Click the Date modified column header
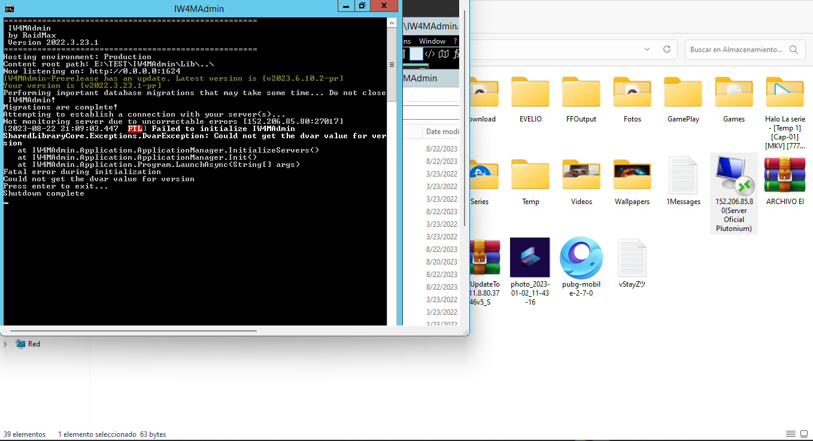Image resolution: width=813 pixels, height=441 pixels. [x=442, y=132]
